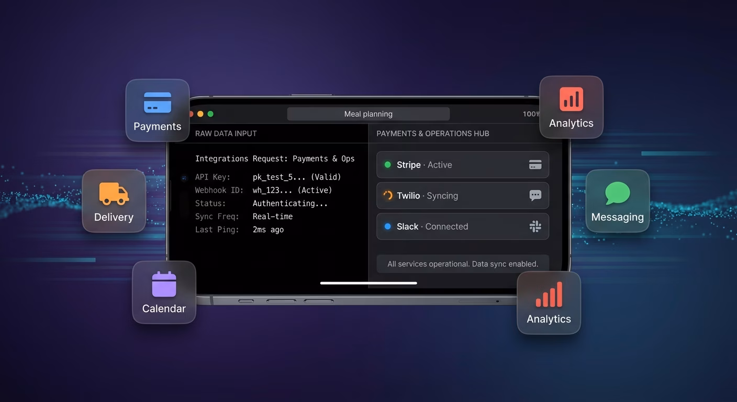Select the Stripe Active service row
The image size is (737, 402).
[x=463, y=165]
